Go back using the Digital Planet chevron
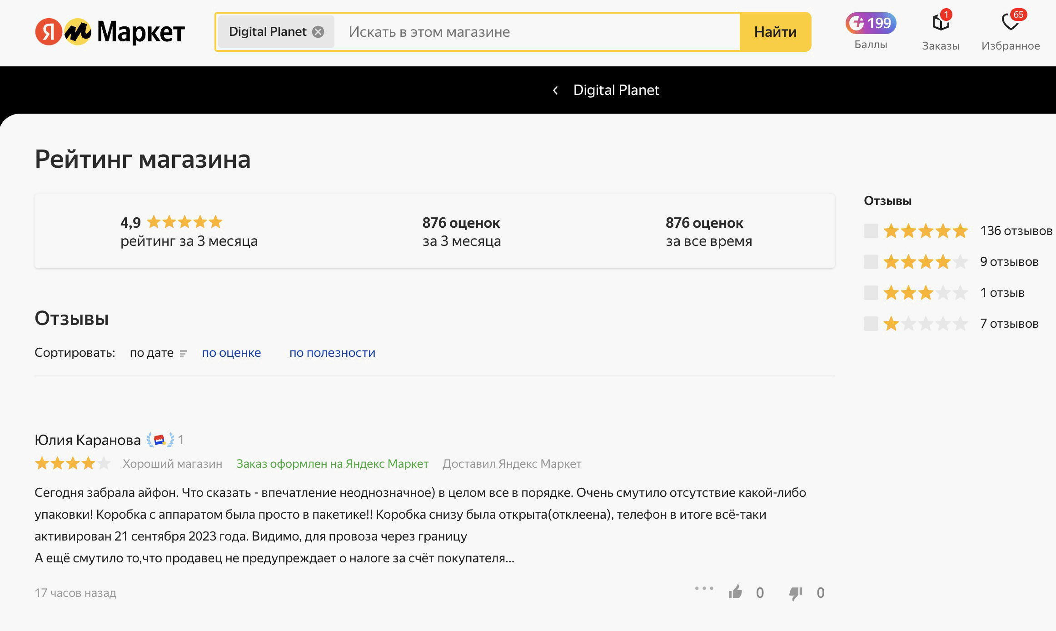The image size is (1056, 631). [x=555, y=90]
